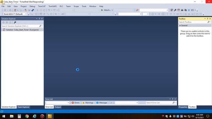The width and height of the screenshot is (212, 119).
Task: Open Solution Explorer window position dropdown arrow
Action: [37, 19]
